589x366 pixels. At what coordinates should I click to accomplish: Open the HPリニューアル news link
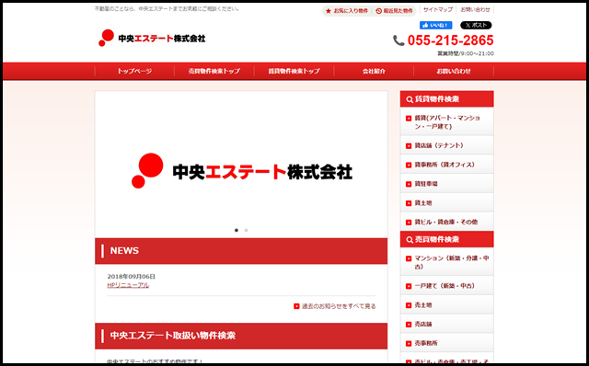[128, 285]
